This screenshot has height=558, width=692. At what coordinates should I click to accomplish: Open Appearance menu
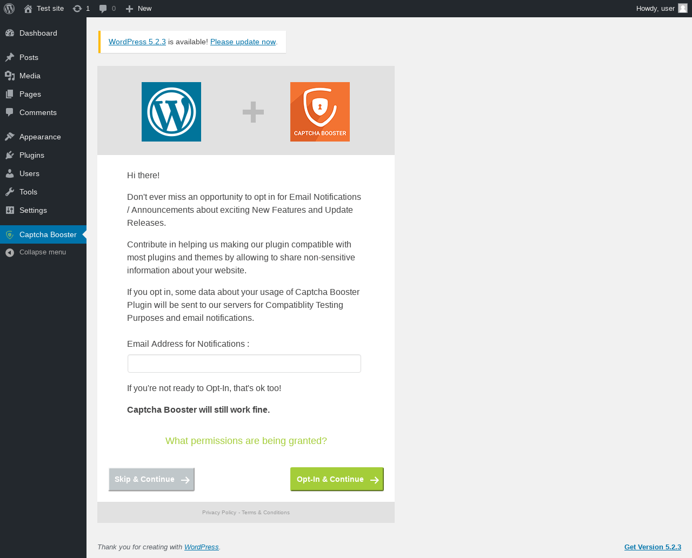coord(43,137)
